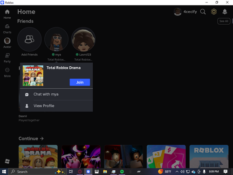Open Spotify from taskbar

122,172
